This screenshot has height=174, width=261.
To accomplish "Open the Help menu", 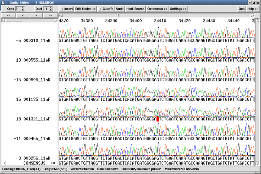I will tap(252, 9).
